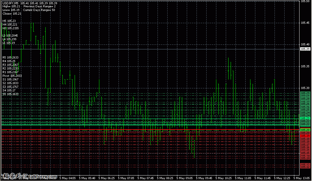Click the 'Pivot 105.2033' label

pyautogui.click(x=12, y=76)
